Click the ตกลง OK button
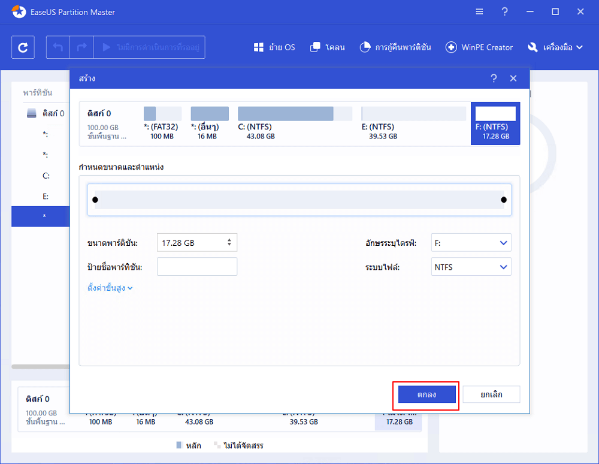 coord(426,394)
